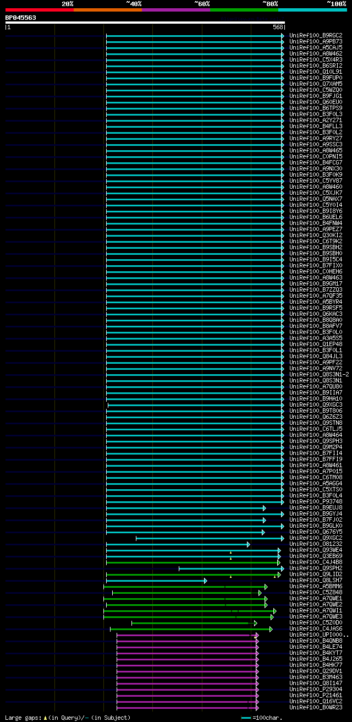Click the UniRef100_A5BMM6 label

pyautogui.click(x=316, y=586)
